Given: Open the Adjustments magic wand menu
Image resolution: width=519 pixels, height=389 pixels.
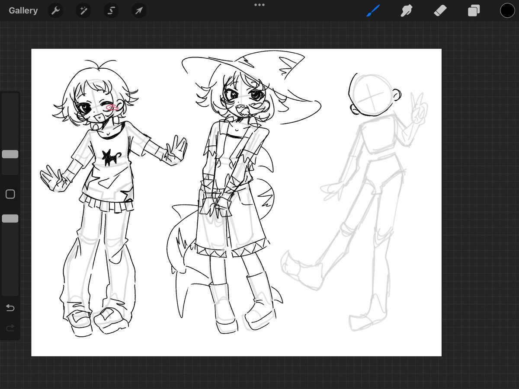Looking at the screenshot, I should [x=83, y=10].
